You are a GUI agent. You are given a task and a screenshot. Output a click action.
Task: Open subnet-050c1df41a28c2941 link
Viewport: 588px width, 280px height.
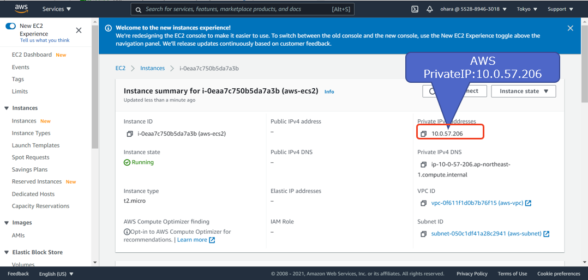click(486, 234)
